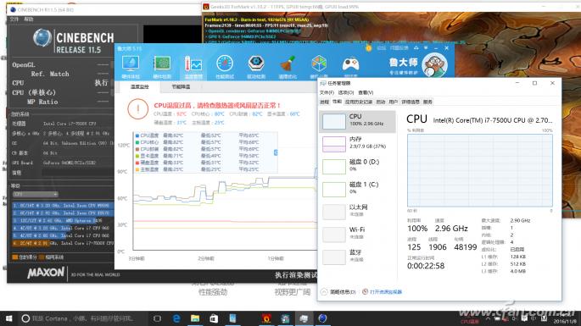The image size is (581, 326).
Task: Open 打开资源监视器 link in Task Manager
Action: tap(382, 292)
